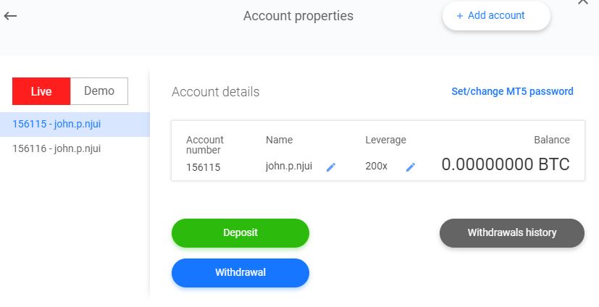Open the Set/change MT5 password link
599x307 pixels.
coord(512,91)
